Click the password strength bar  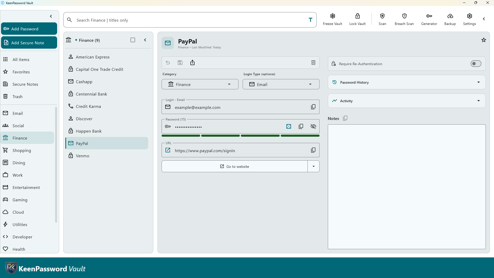[240, 136]
